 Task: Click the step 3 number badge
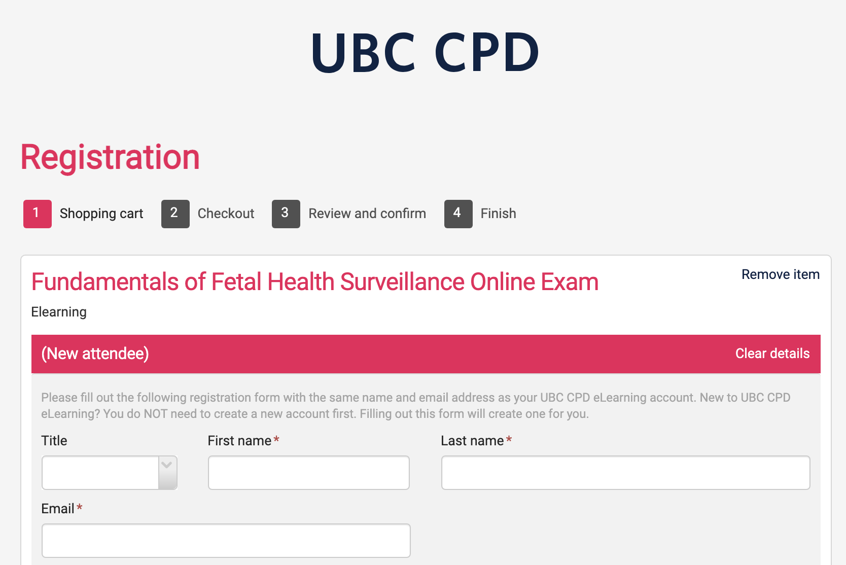[286, 214]
